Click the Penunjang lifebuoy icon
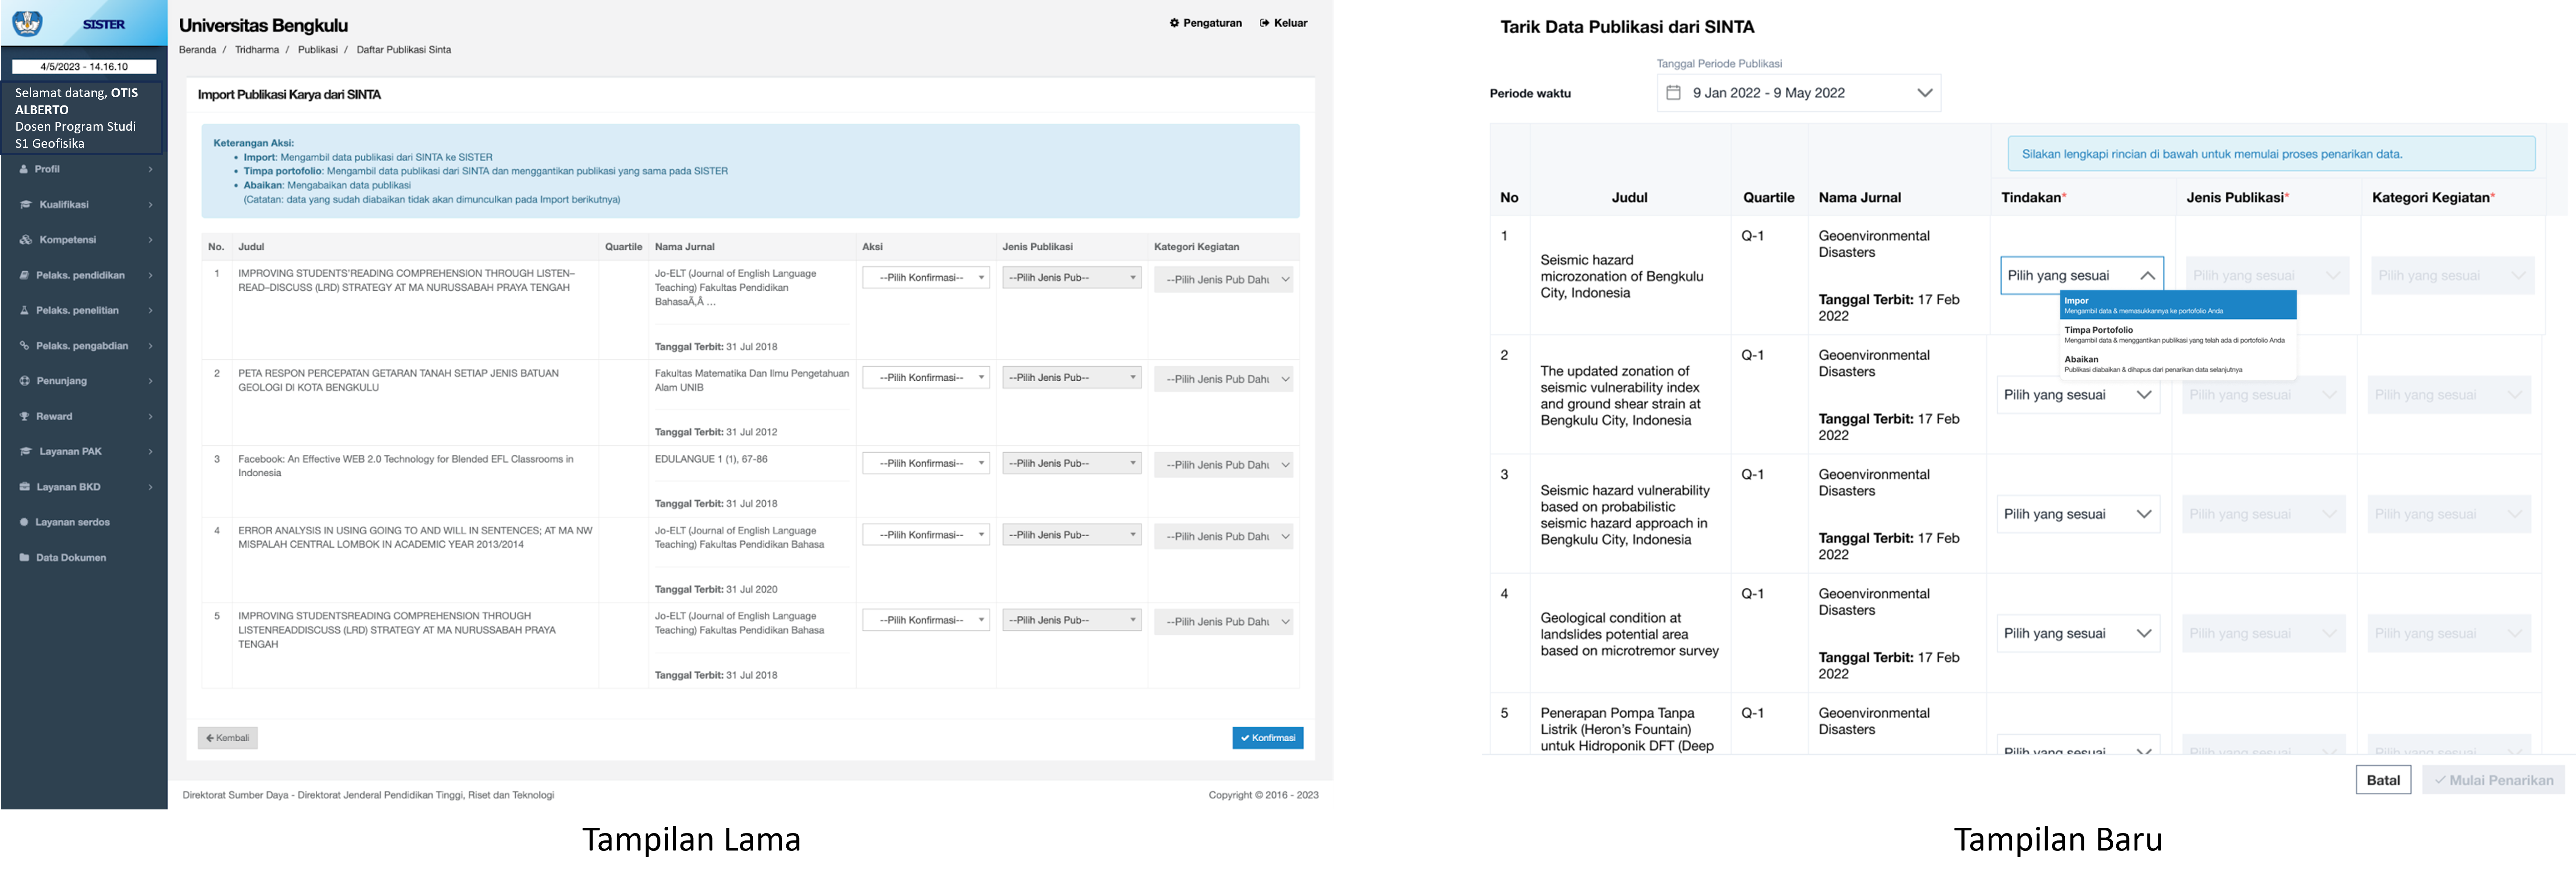This screenshot has height=882, width=2576. [x=25, y=381]
